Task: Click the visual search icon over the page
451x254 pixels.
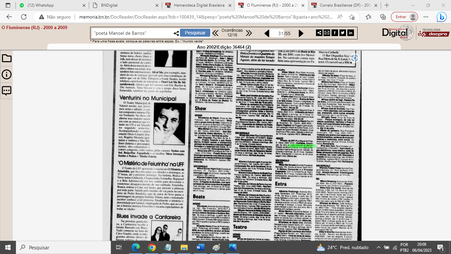Action: tap(355, 58)
